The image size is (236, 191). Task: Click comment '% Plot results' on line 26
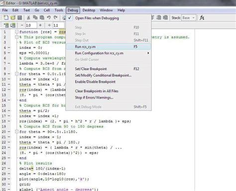click(x=35, y=163)
